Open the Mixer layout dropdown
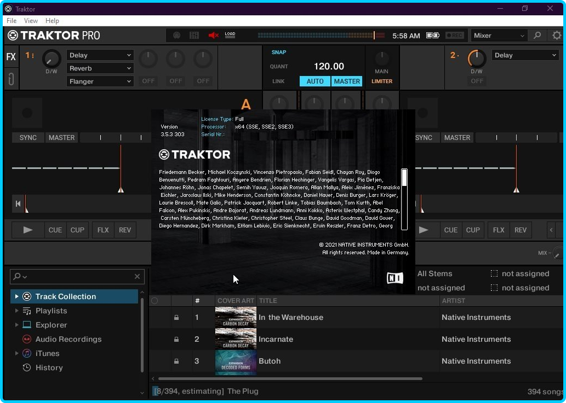The image size is (566, 403). (x=499, y=36)
